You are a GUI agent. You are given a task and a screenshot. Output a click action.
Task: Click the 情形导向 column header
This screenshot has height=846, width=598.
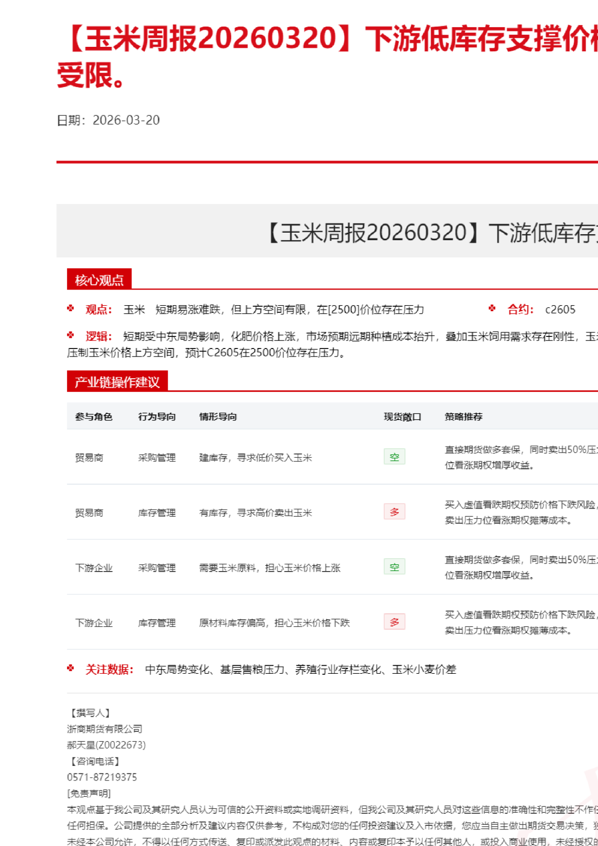(218, 416)
